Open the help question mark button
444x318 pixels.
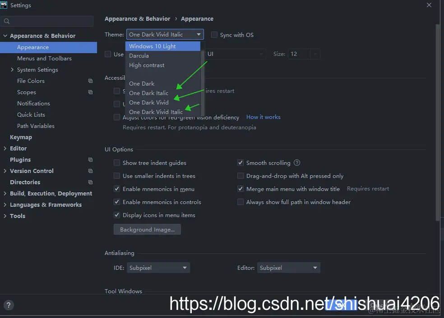click(x=9, y=305)
